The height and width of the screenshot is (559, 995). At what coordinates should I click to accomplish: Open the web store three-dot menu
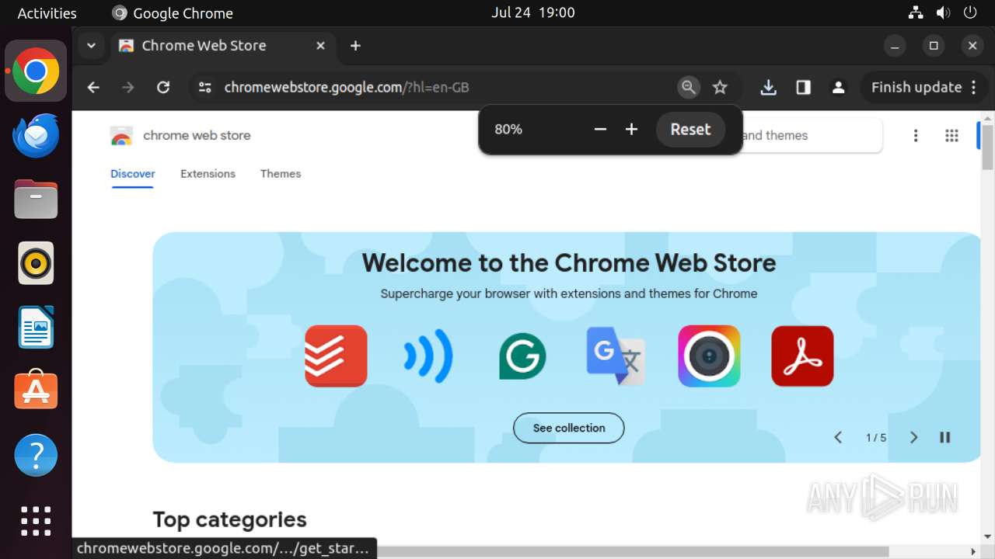point(916,136)
